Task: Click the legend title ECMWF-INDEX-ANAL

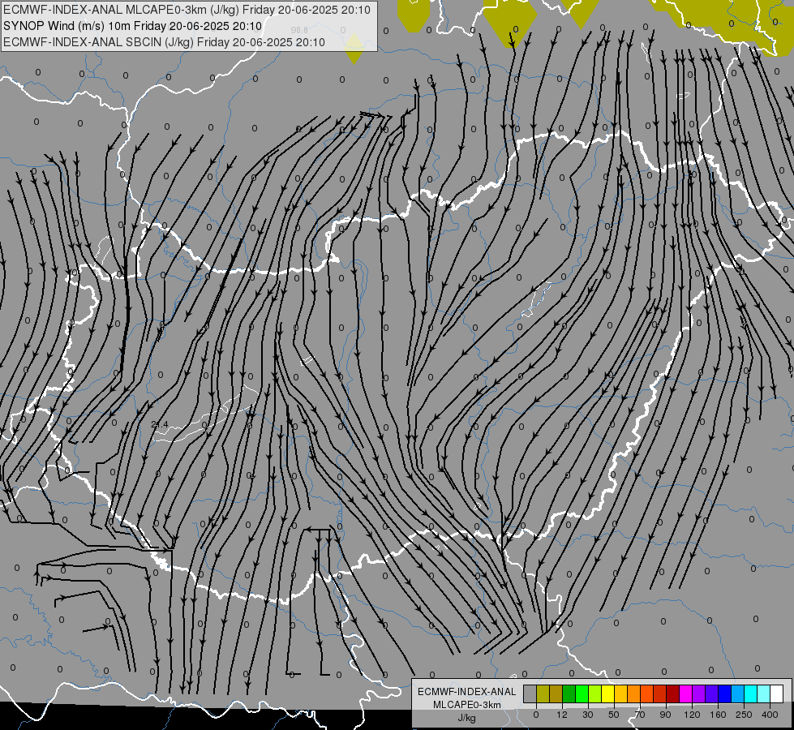Action: click(467, 692)
